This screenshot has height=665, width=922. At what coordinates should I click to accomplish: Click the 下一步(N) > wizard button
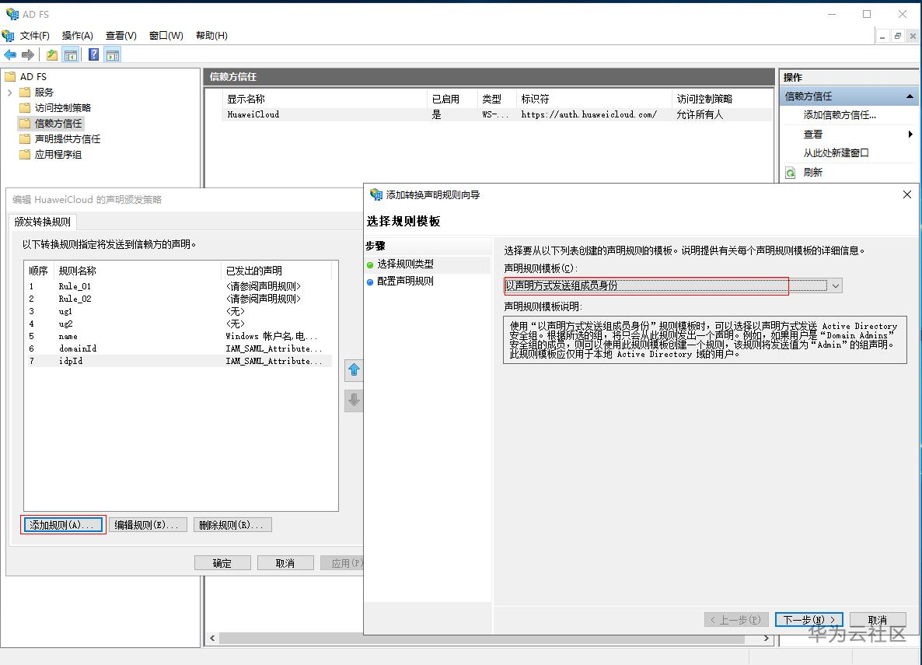[809, 620]
